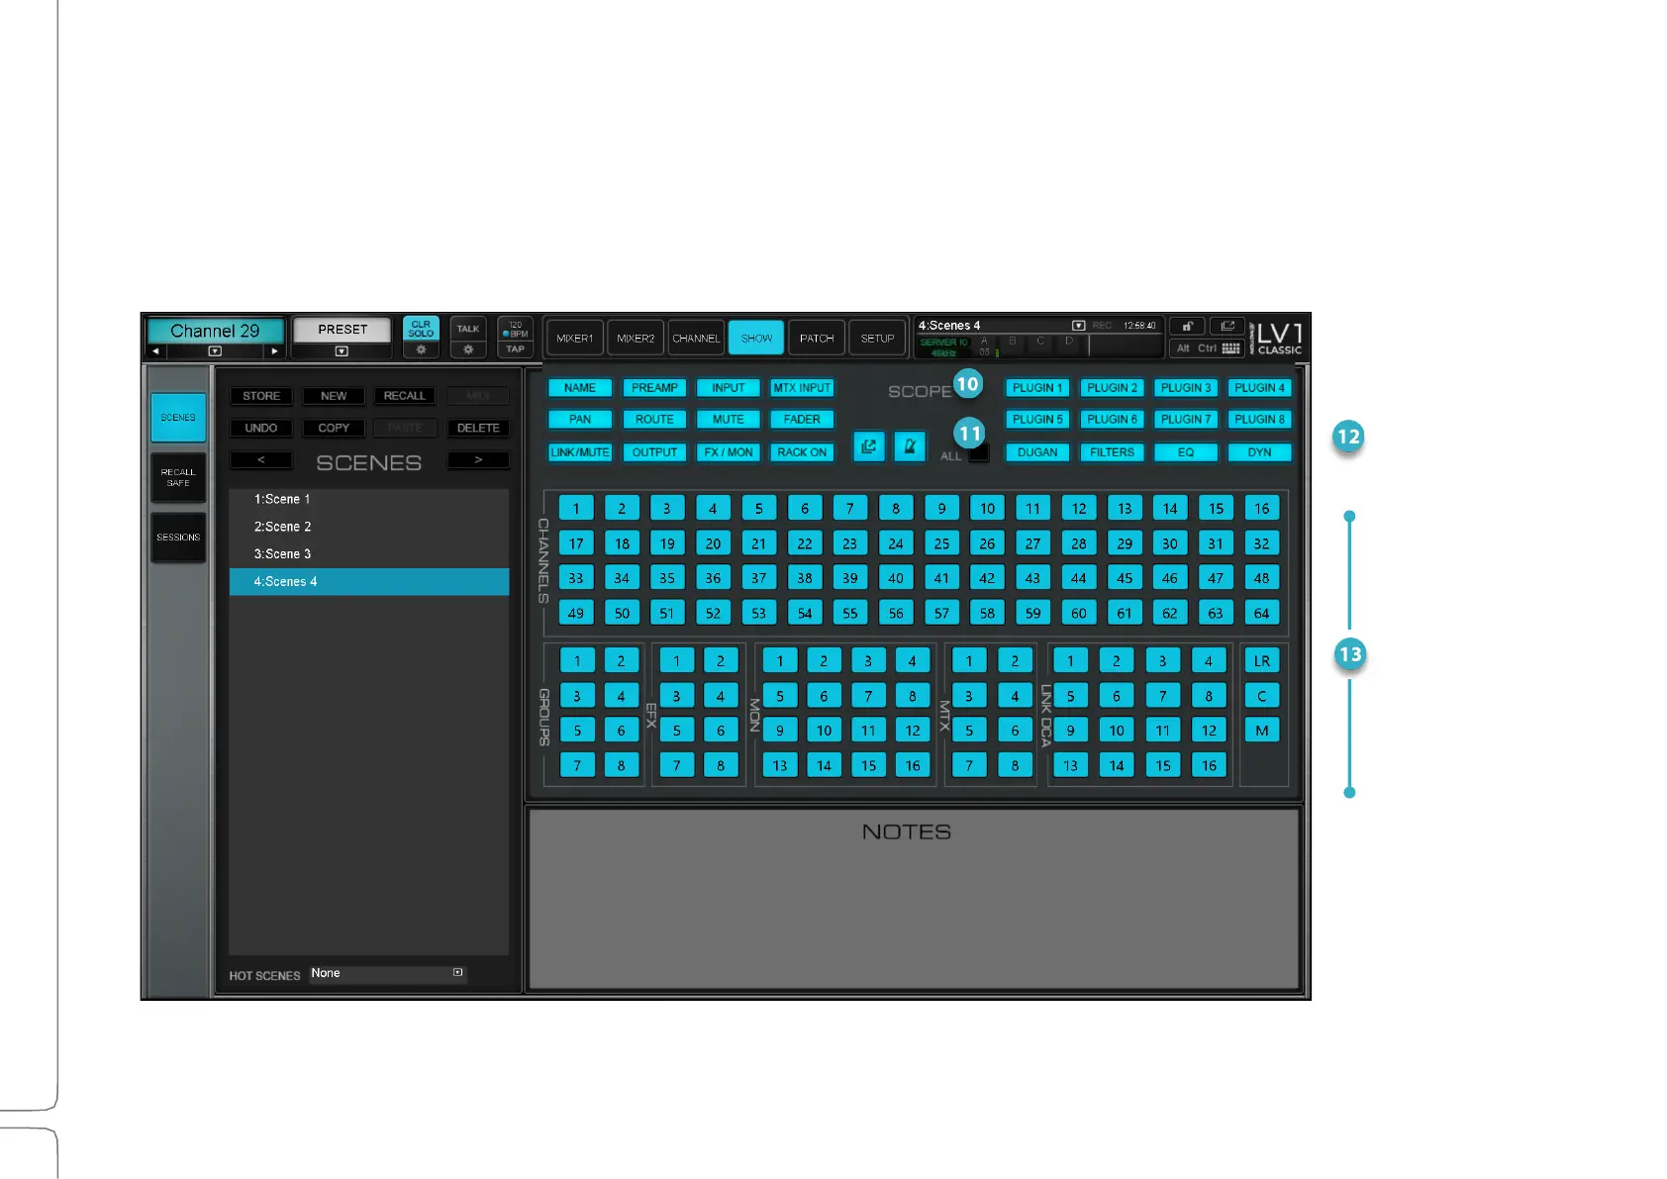Toggle channel 64 in scope grid
The image size is (1667, 1179).
tap(1261, 613)
